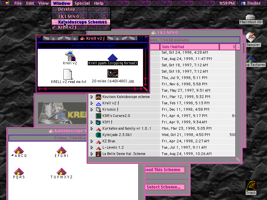Select the Desktop Textures folder icon
The width and height of the screenshot is (267, 200).
tap(251, 59)
